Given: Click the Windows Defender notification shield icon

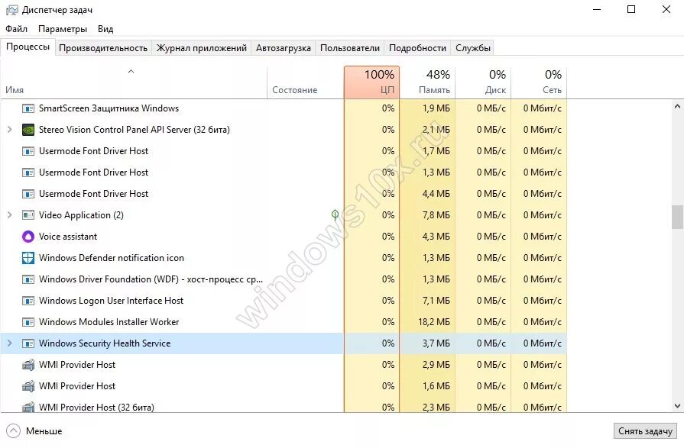Looking at the screenshot, I should [x=28, y=257].
